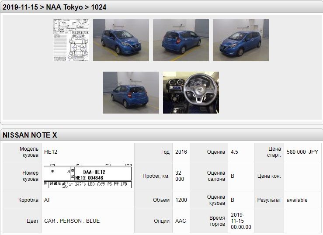This screenshot has width=323, height=235.
Task: Click the Оценка кузова label
Action: (x=216, y=200)
